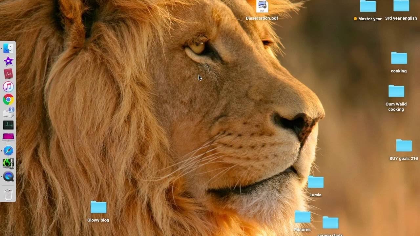Launch iMovie from the dock
This screenshot has height=236, width=420.
tap(8, 61)
